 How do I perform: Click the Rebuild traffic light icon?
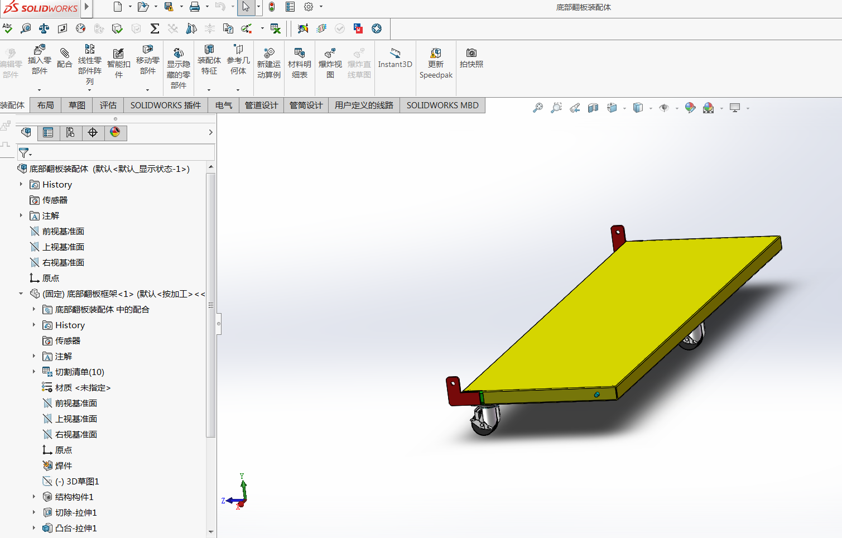[272, 7]
